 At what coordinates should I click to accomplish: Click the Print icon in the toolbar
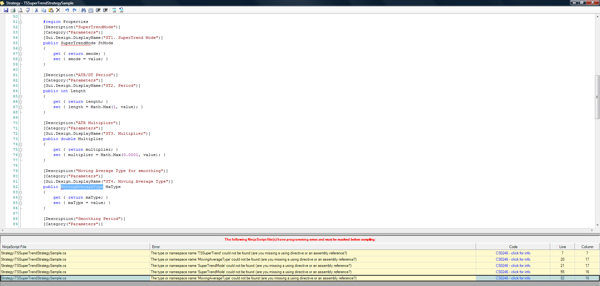pyautogui.click(x=13, y=10)
